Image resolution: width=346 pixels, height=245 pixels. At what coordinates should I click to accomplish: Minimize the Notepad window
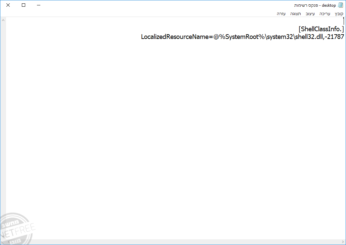39,5
